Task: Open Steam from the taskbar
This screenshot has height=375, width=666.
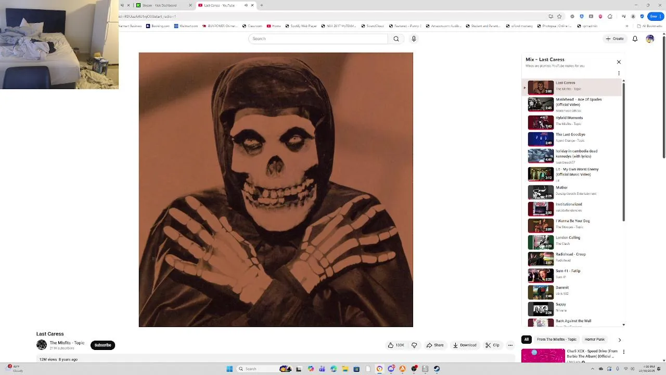Action: pos(437,369)
